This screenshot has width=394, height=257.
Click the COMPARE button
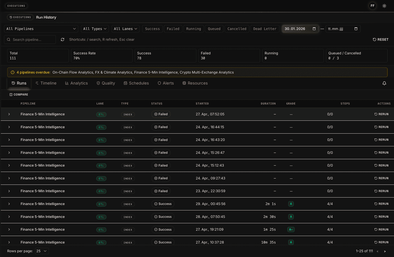click(19, 95)
